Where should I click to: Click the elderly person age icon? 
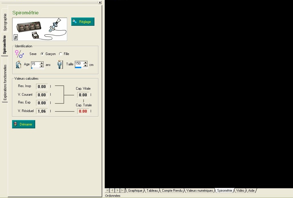click(18, 64)
